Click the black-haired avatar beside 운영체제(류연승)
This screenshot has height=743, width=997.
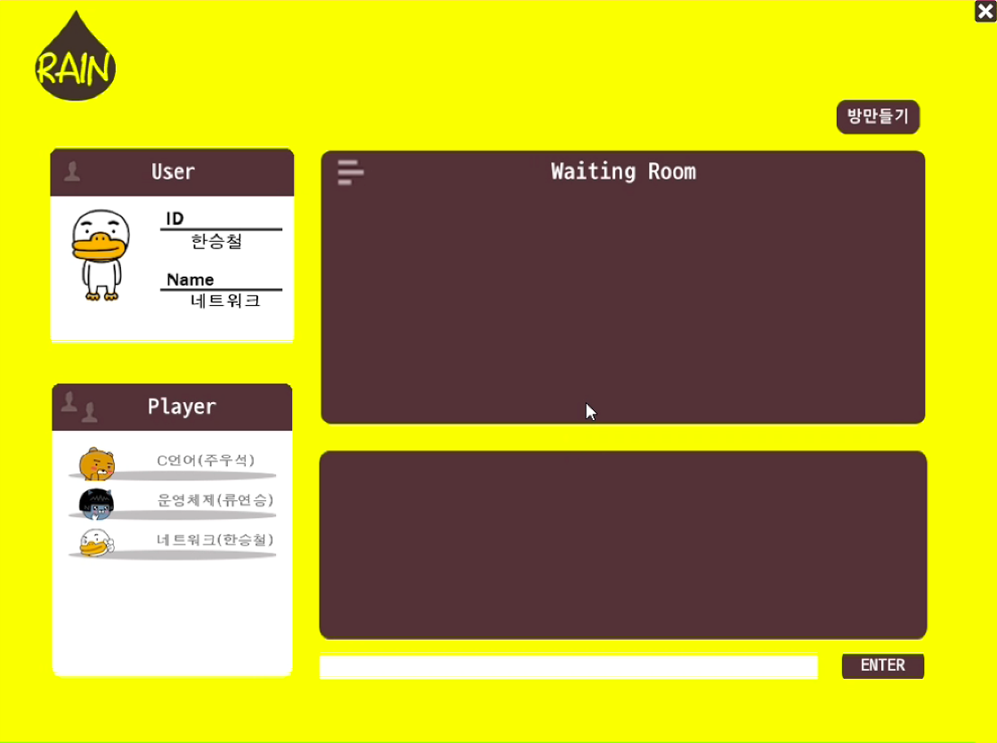tap(96, 503)
